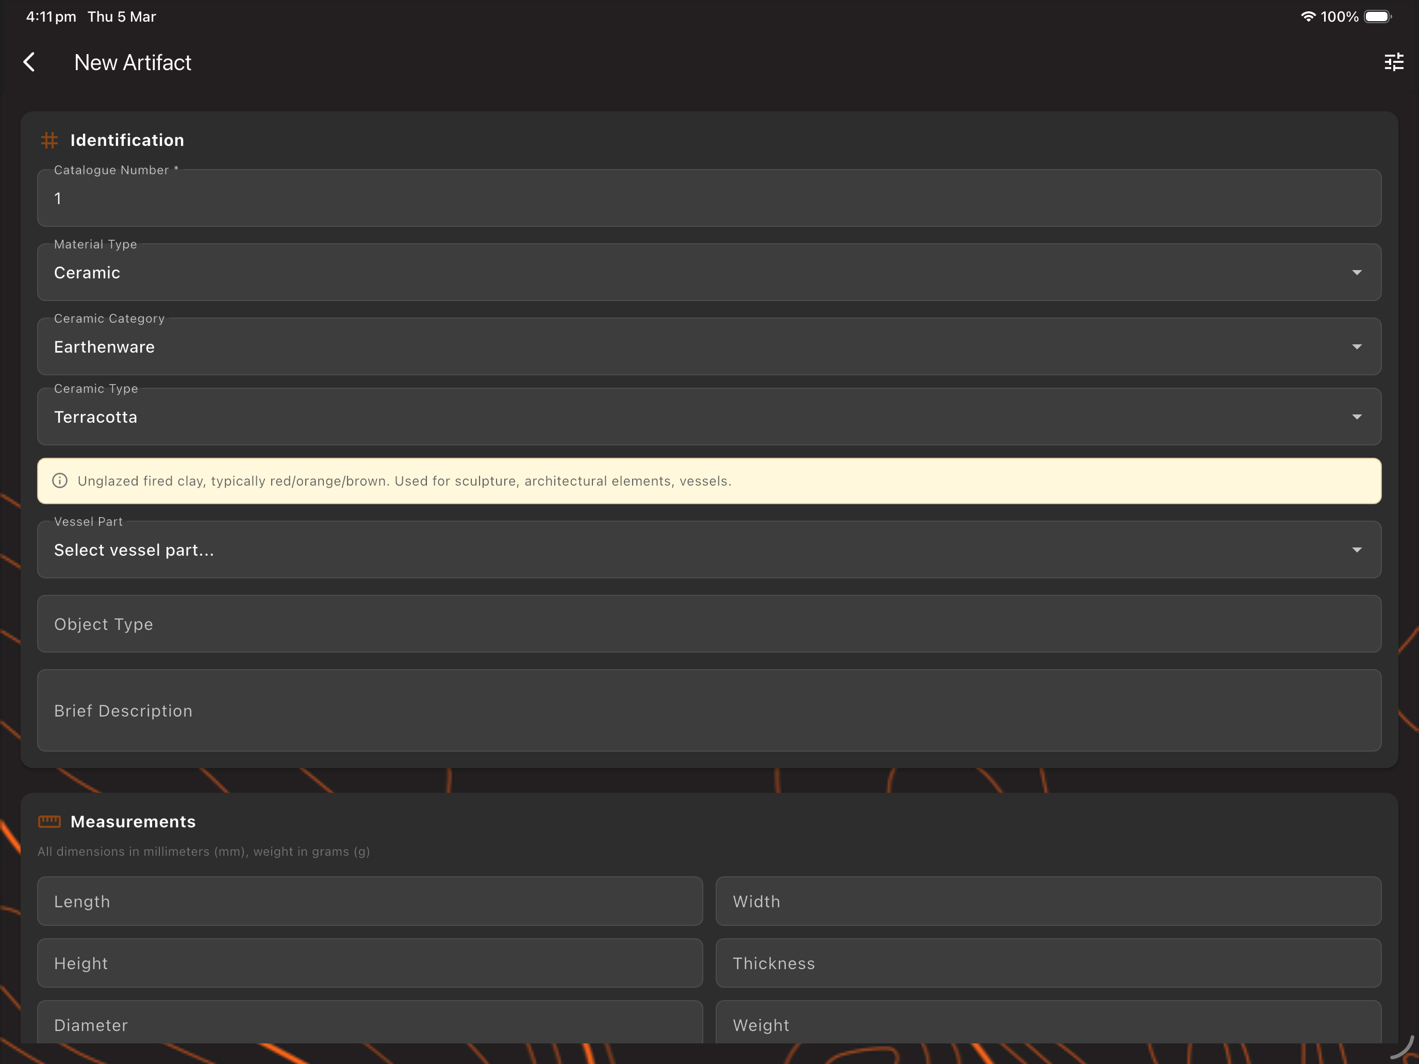The width and height of the screenshot is (1419, 1064).
Task: Click the ruler icon beside Measurements
Action: point(49,821)
